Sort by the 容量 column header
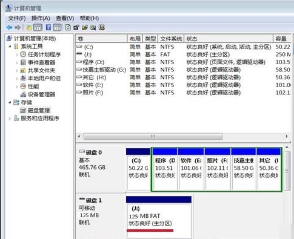 point(282,39)
